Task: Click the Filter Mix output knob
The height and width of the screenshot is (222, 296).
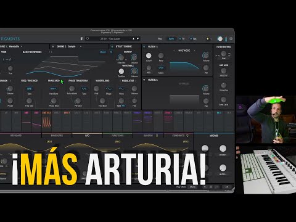Action: 121,57
